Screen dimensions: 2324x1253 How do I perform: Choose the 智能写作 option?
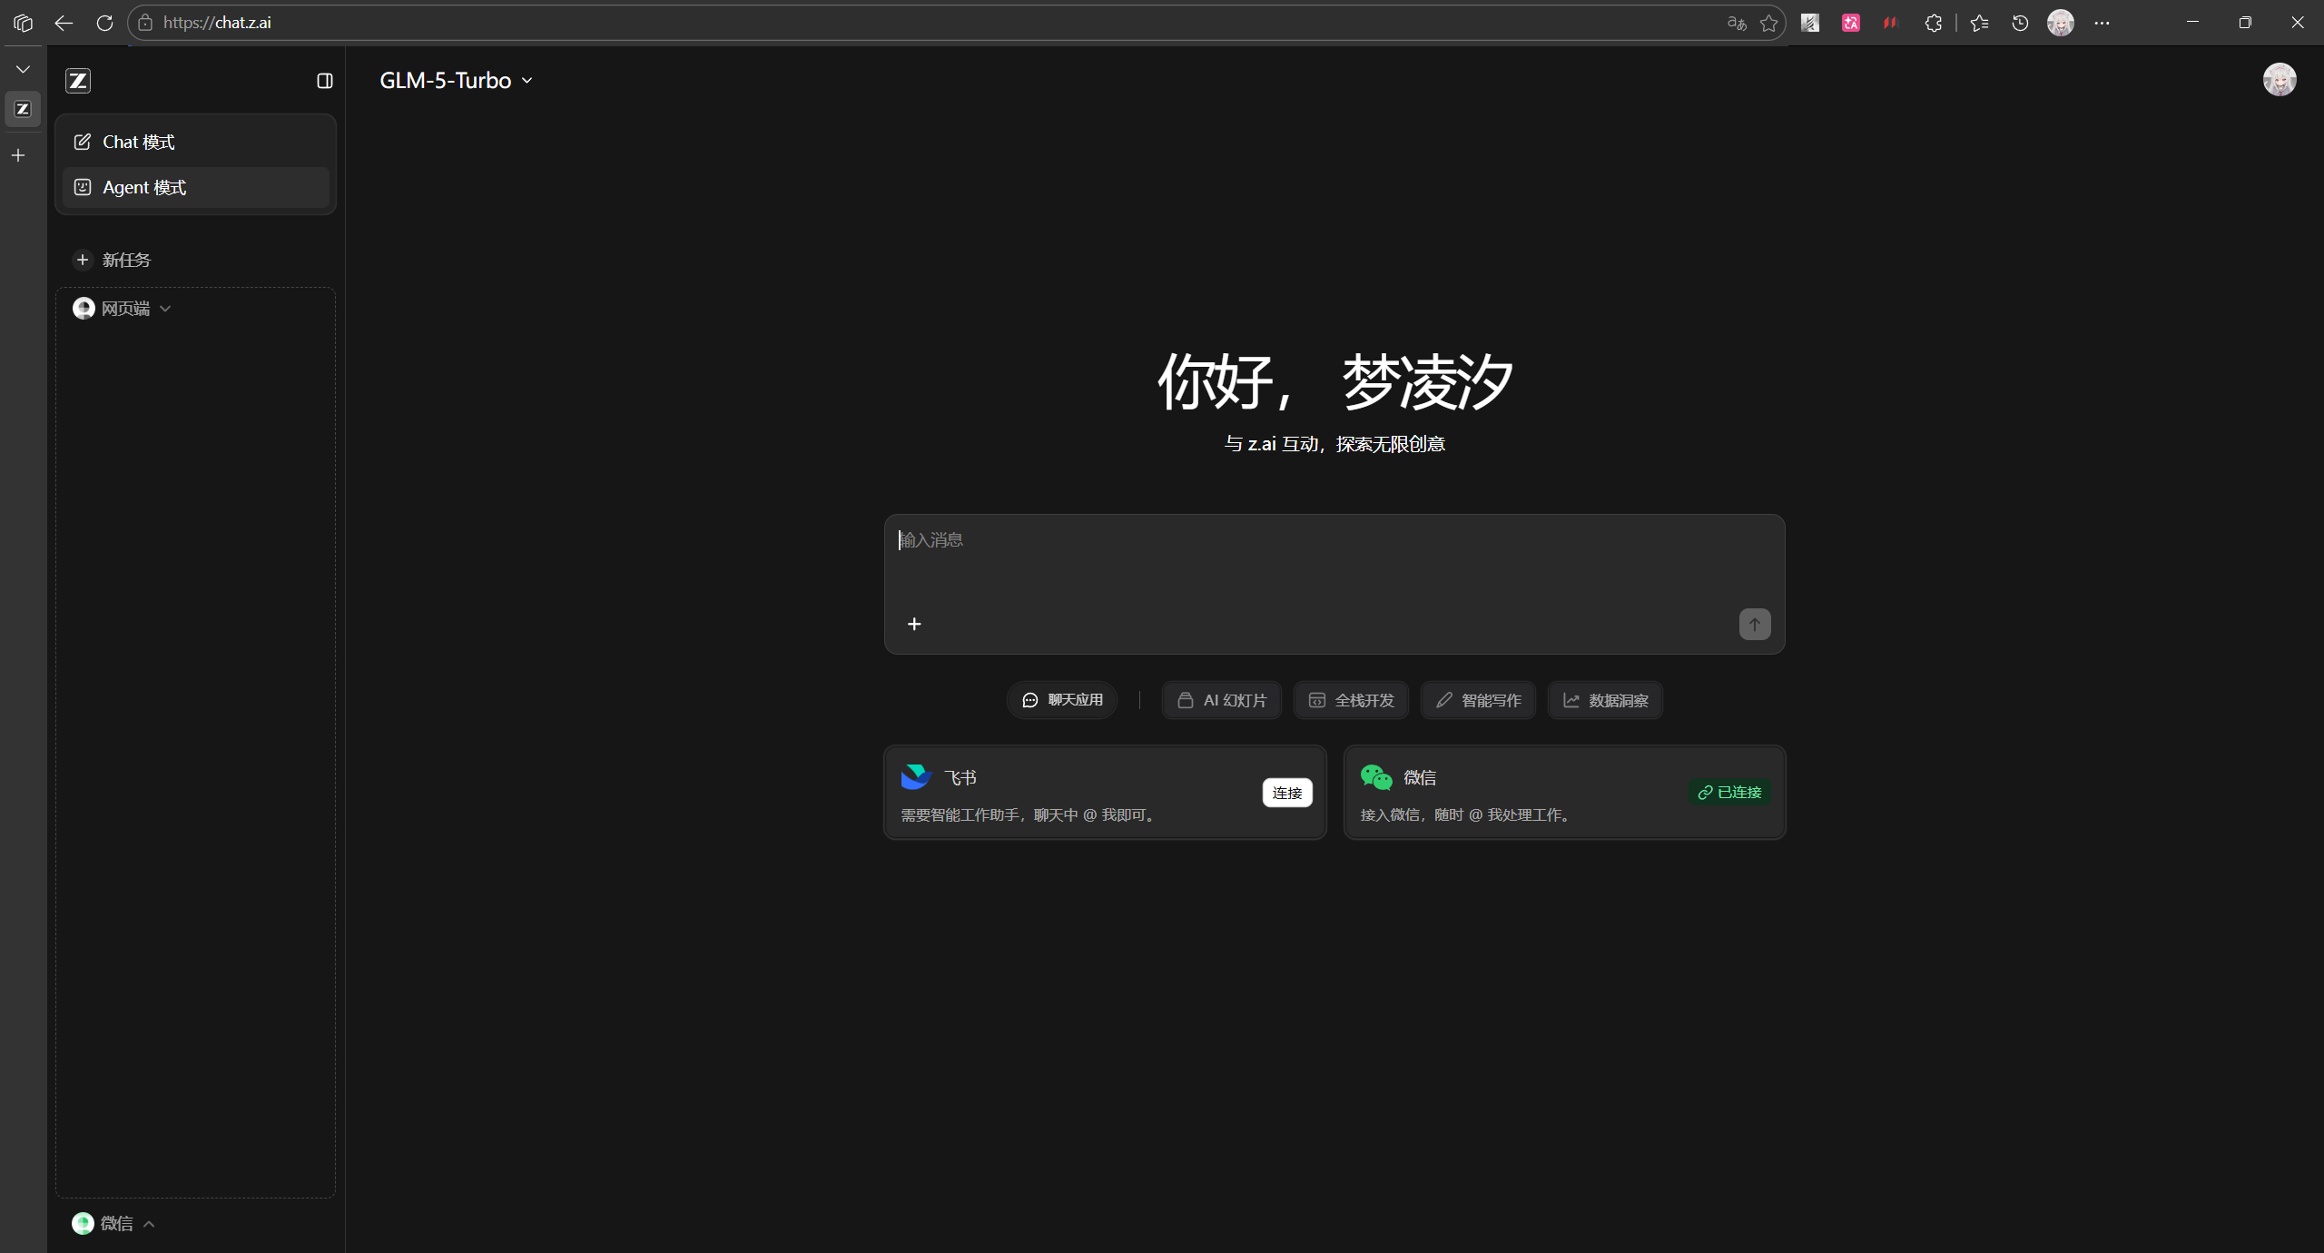[1478, 700]
